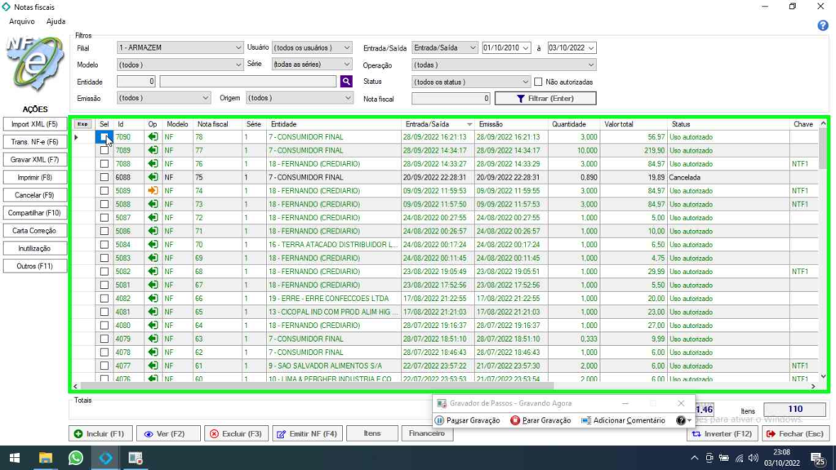Click the Filtrar (Enter) button
Viewport: 836px width, 470px height.
545,99
